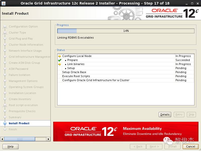Click the Back button
Image resolution: width=201 pixels, height=151 pixels.
138,146
